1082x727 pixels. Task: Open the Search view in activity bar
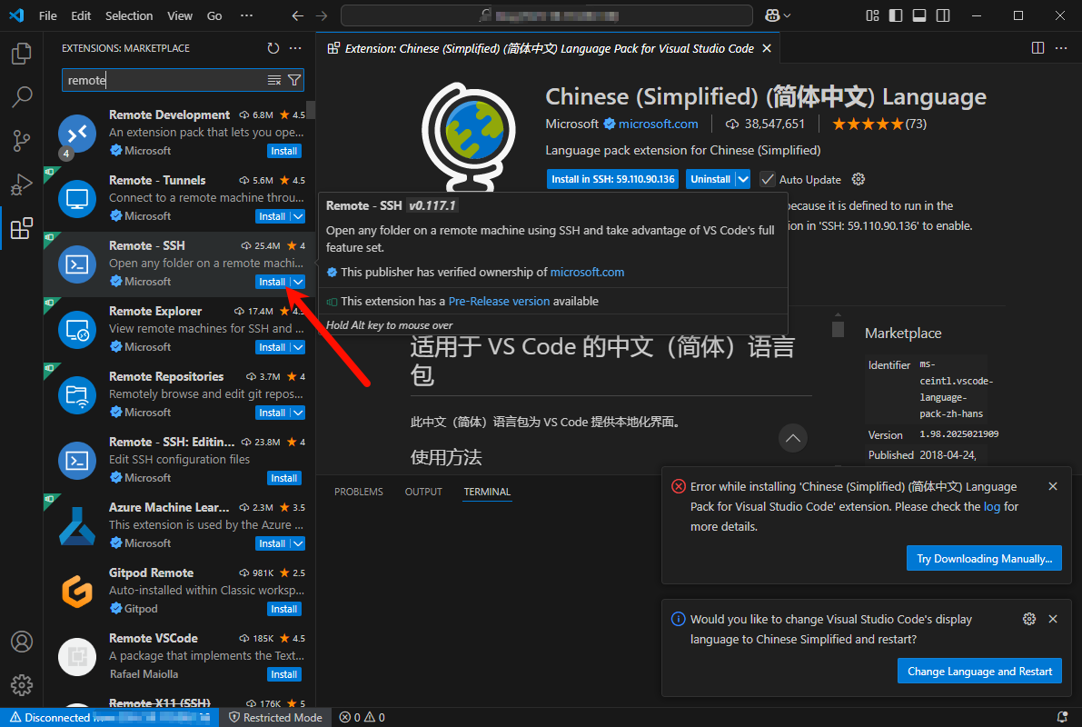22,96
